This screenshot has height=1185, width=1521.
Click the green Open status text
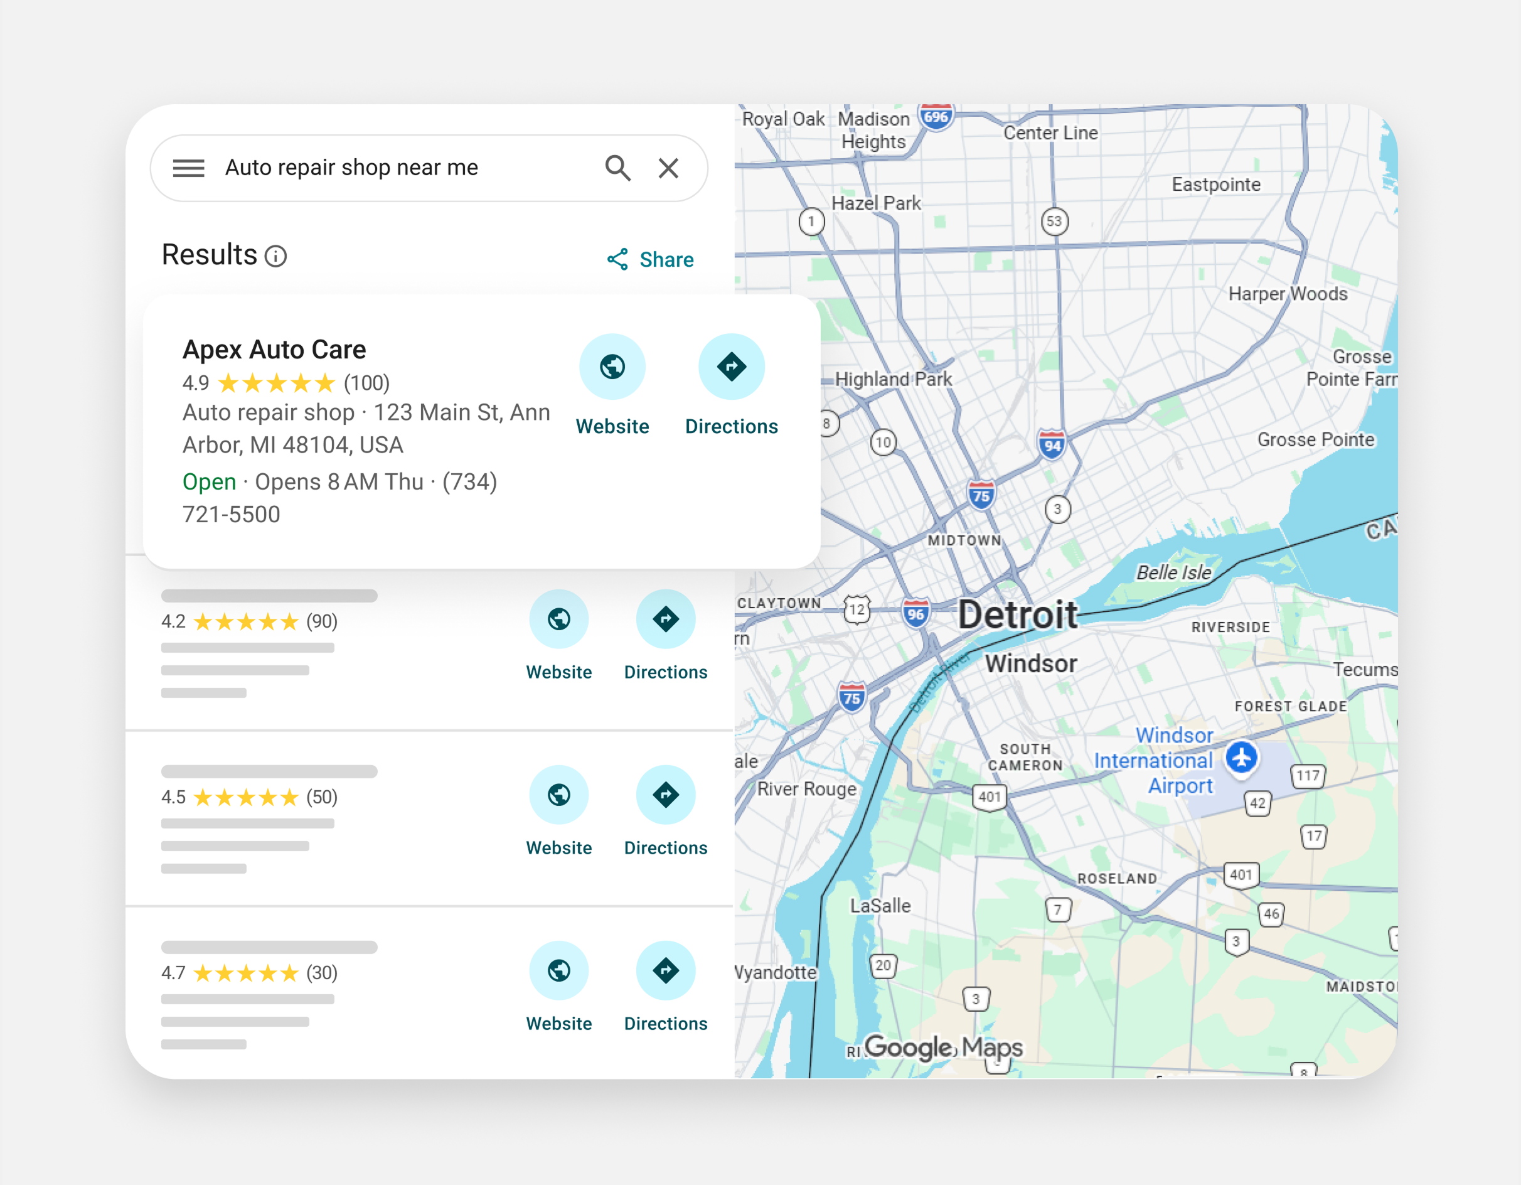[209, 481]
